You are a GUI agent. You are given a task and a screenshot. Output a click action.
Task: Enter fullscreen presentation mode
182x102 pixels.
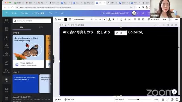point(167,99)
